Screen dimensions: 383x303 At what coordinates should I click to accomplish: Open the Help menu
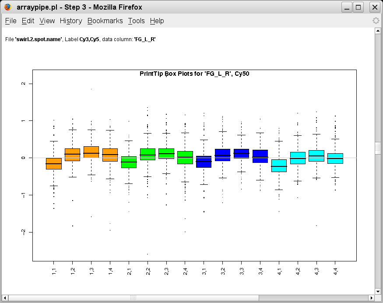coord(157,21)
